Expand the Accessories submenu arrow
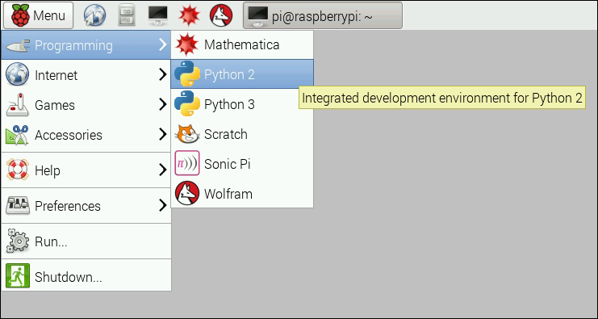Image resolution: width=598 pixels, height=319 pixels. coord(163,134)
